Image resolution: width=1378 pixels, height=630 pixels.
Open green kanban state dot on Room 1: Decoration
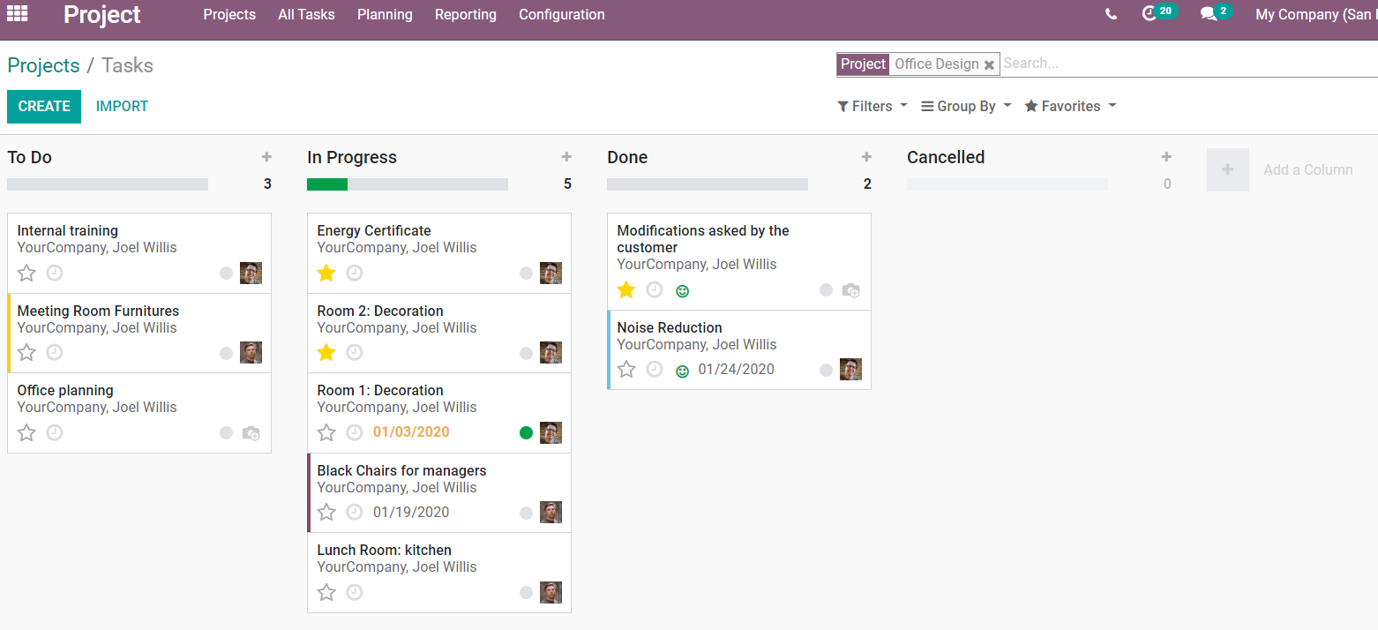point(527,433)
